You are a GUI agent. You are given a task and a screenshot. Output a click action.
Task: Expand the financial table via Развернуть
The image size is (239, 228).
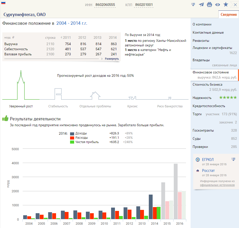(x=112, y=59)
